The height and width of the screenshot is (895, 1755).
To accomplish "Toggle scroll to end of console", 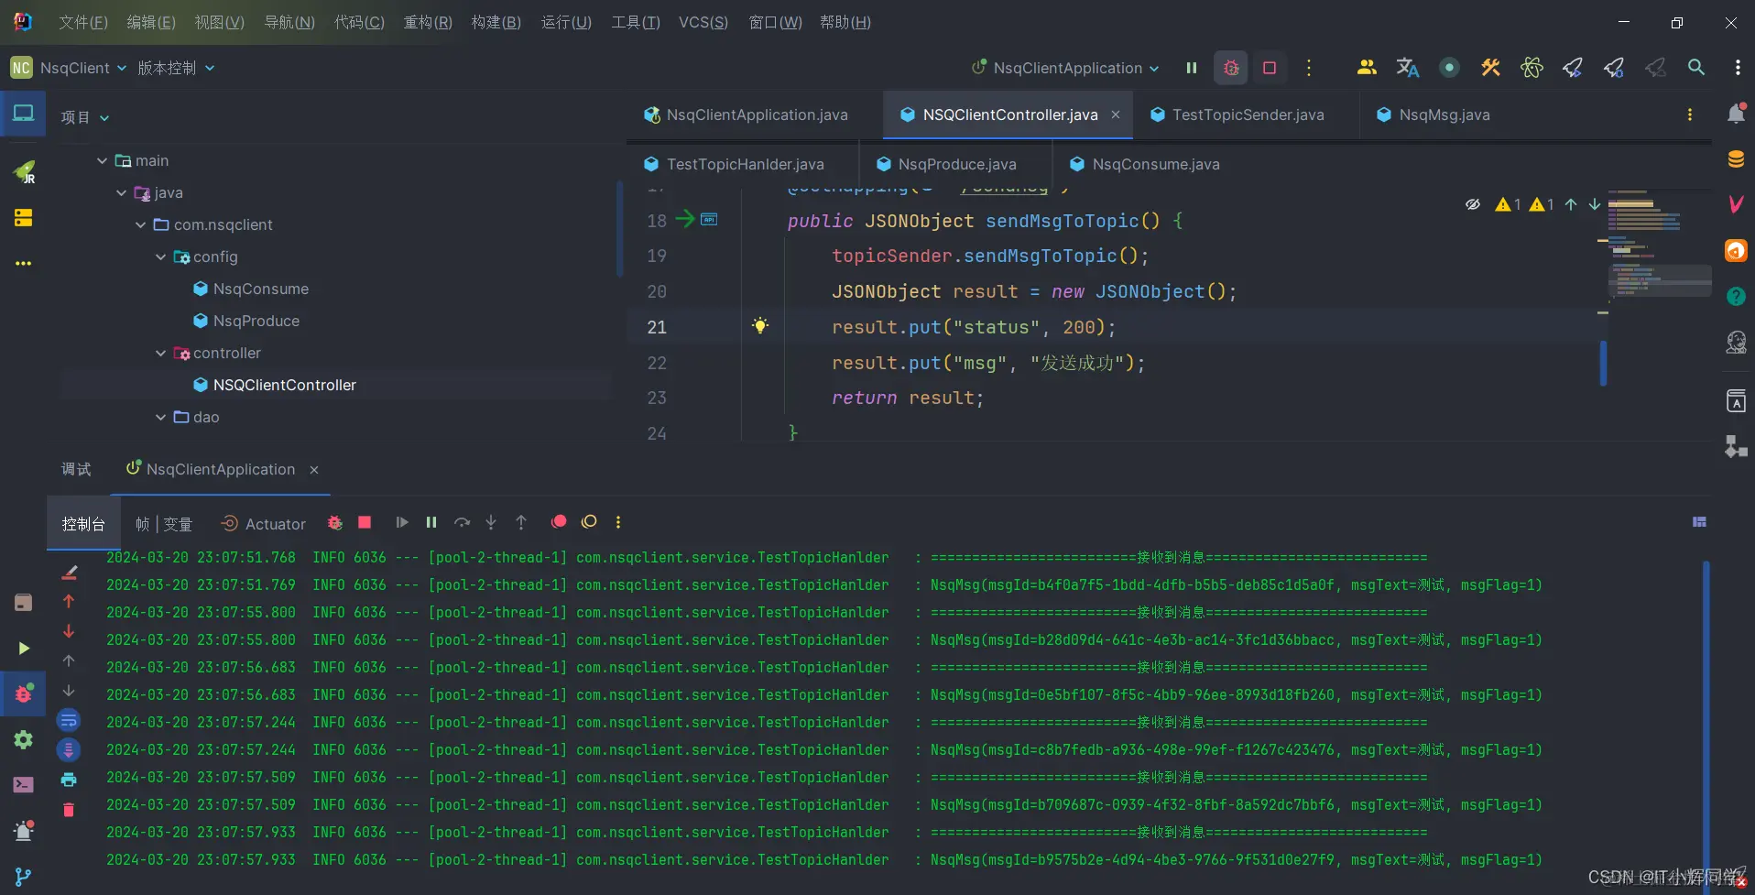I will (69, 750).
